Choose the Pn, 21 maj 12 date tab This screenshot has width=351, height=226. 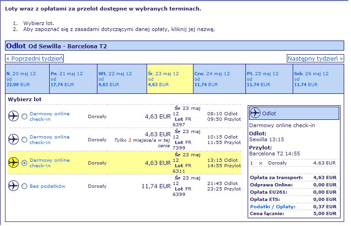pos(73,79)
